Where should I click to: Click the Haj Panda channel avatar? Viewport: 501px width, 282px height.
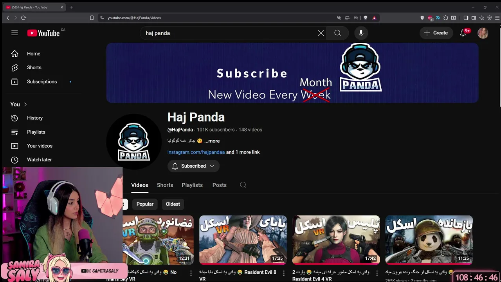tap(134, 142)
